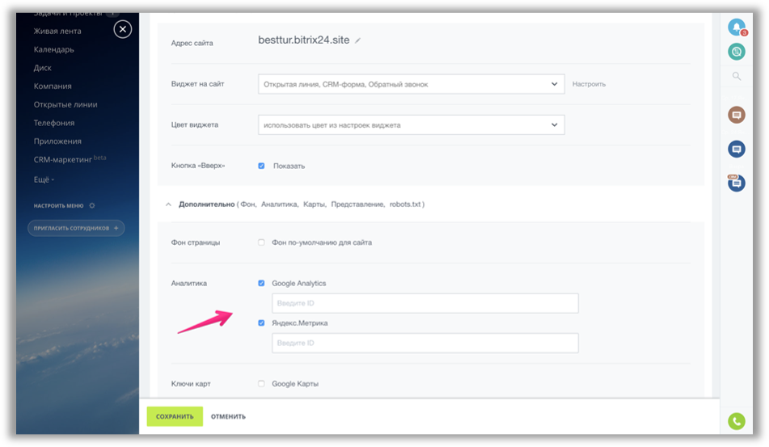Click the gear icon next to Настроить меню
The image size is (769, 447).
pos(91,205)
